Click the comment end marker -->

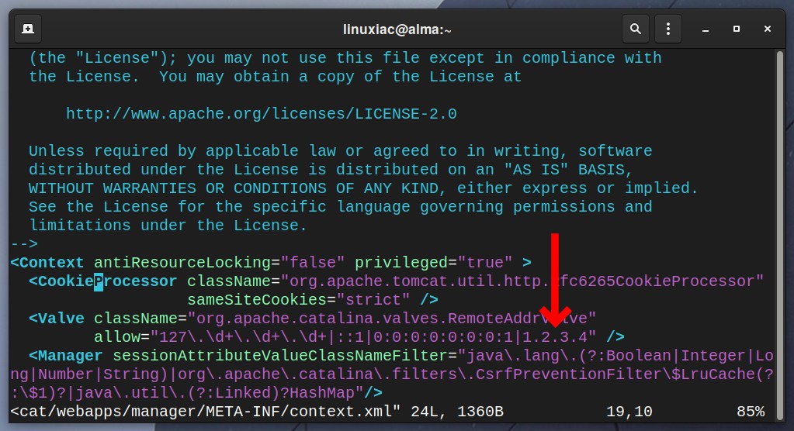pos(24,244)
